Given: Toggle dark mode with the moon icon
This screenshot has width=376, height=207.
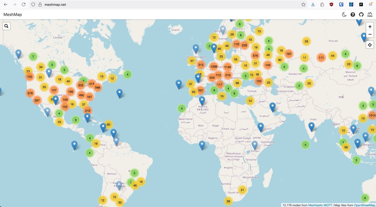Looking at the screenshot, I should [x=344, y=15].
